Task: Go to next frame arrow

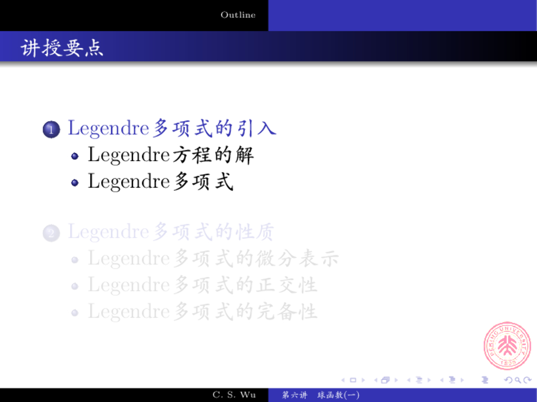Action: (396, 380)
